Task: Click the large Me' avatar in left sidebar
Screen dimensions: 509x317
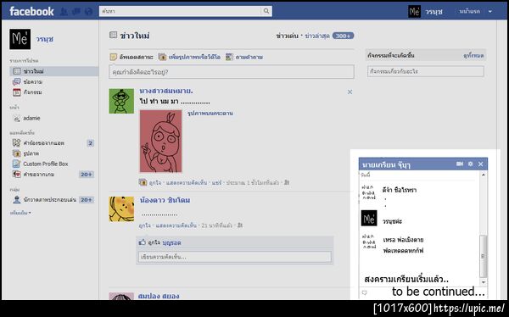Action: tap(20, 39)
